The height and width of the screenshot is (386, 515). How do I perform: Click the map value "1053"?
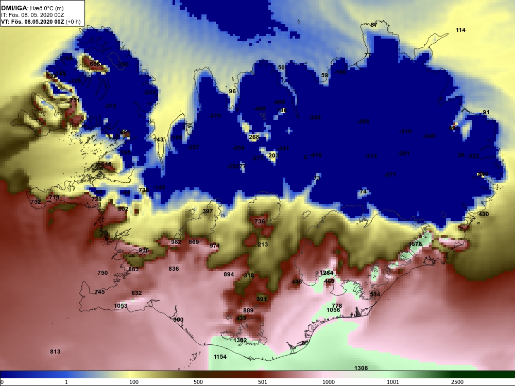tap(121, 306)
